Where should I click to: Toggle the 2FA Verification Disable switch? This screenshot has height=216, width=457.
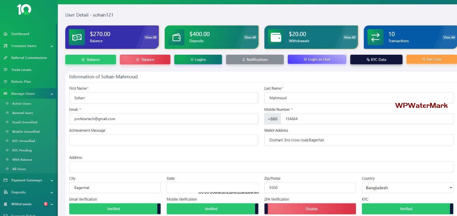[310, 209]
